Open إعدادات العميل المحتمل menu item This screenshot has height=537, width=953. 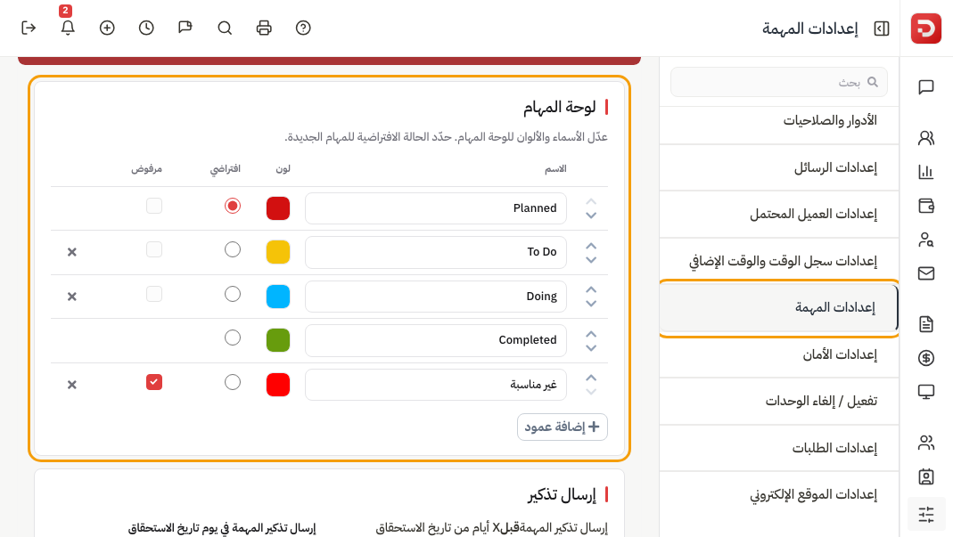pyautogui.click(x=778, y=214)
